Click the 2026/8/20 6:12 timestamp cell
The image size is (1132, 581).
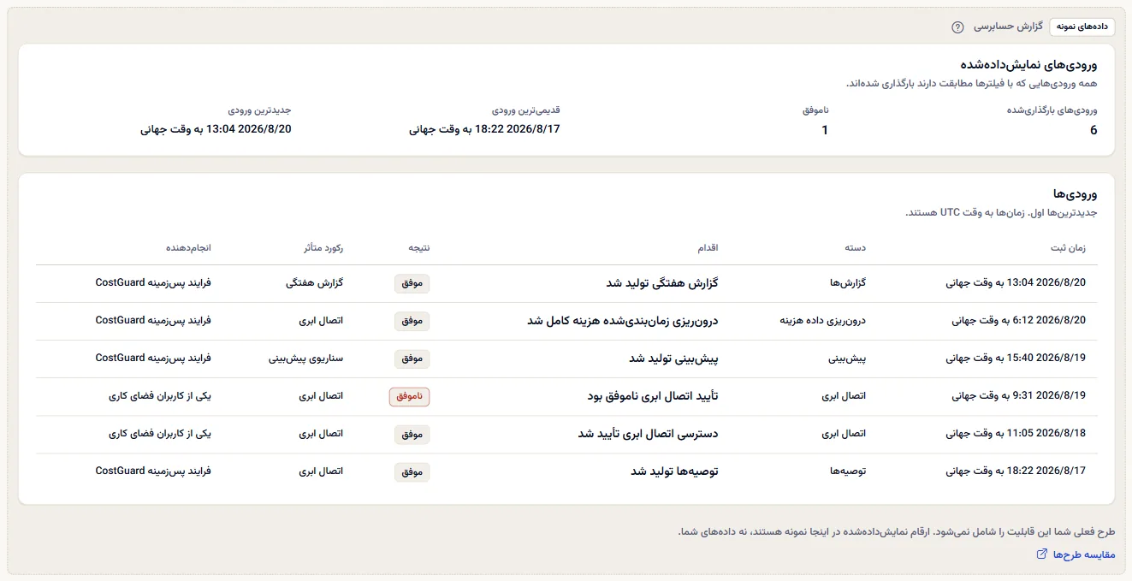pyautogui.click(x=1019, y=321)
